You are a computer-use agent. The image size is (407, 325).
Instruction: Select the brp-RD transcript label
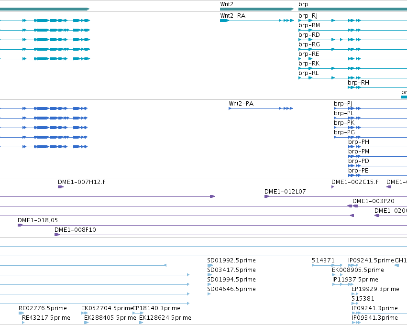[x=309, y=35]
